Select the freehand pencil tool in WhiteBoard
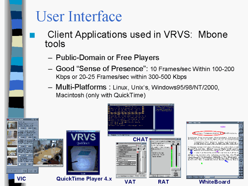 coord(241,138)
